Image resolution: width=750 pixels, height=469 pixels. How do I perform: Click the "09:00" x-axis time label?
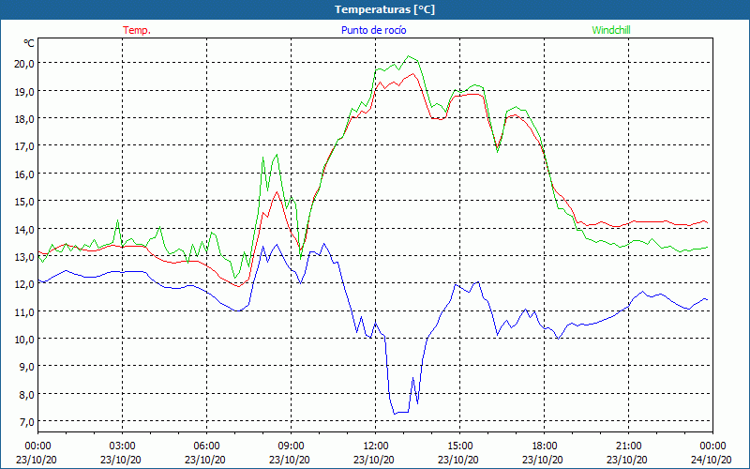click(291, 446)
